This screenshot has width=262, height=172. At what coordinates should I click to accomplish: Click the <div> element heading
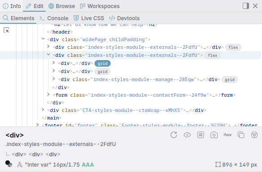point(14,135)
